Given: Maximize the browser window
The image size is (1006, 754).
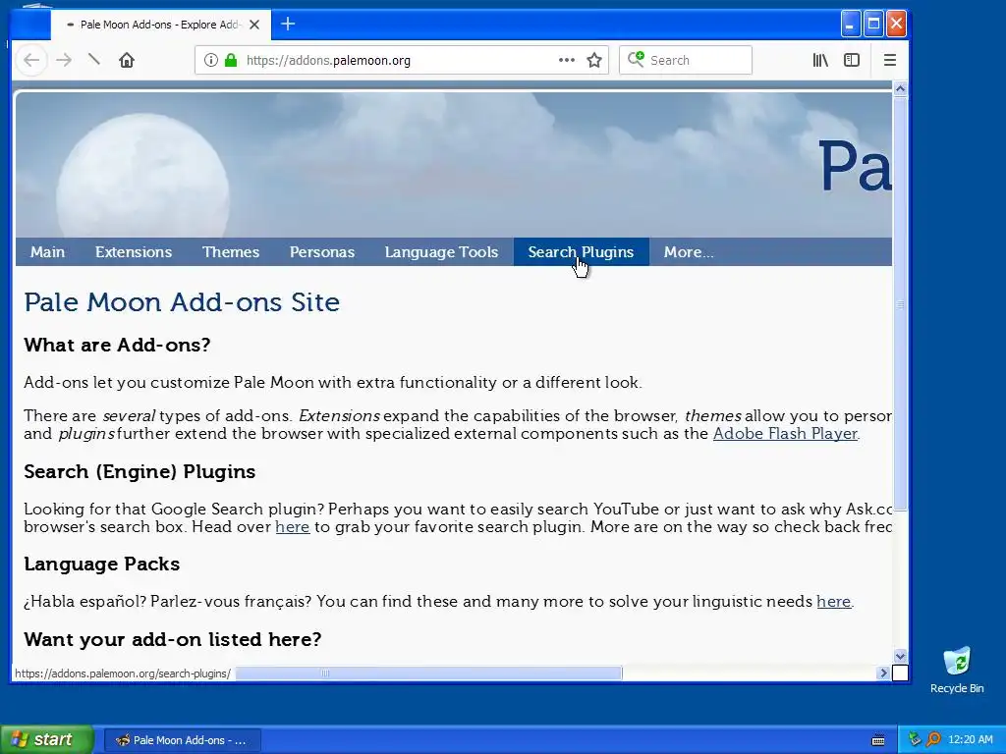Looking at the screenshot, I should tap(873, 25).
